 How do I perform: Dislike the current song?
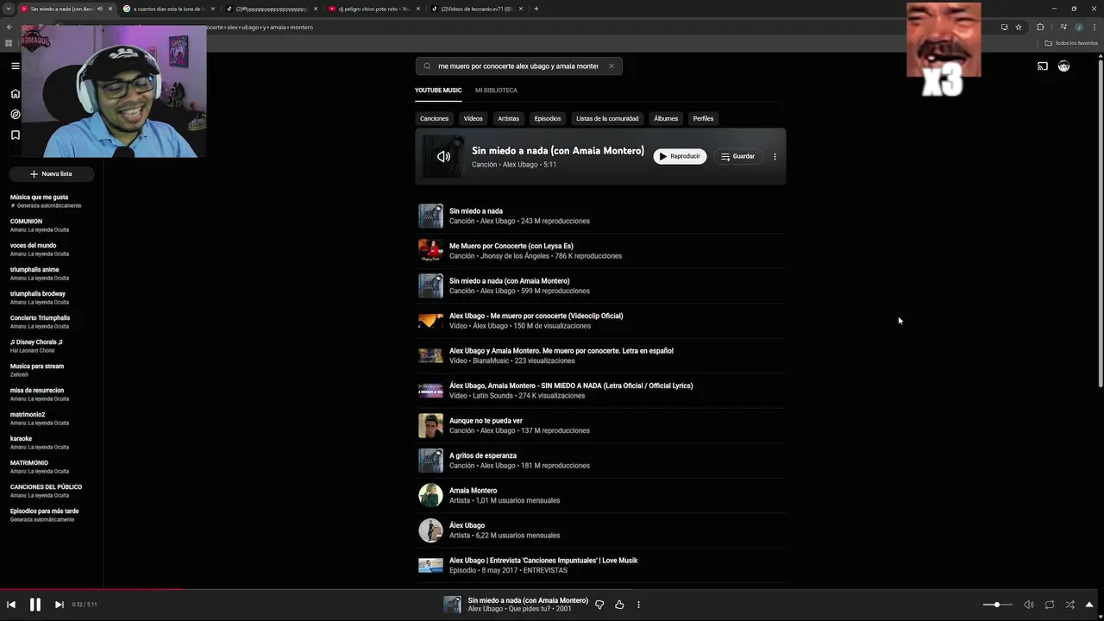pos(599,605)
